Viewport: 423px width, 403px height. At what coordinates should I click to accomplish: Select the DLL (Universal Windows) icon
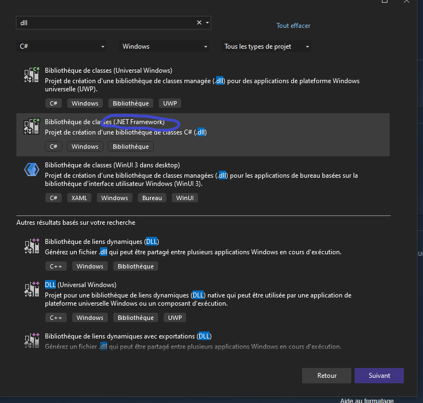pos(32,289)
